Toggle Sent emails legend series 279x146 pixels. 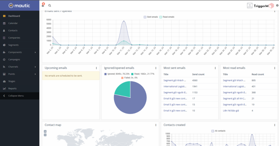(x=151, y=17)
